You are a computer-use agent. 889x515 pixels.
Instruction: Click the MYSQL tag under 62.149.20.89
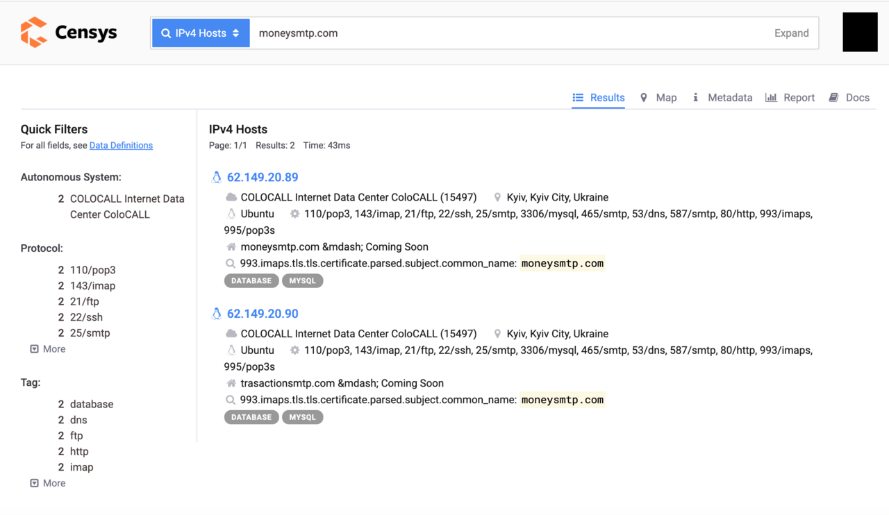pyautogui.click(x=303, y=281)
